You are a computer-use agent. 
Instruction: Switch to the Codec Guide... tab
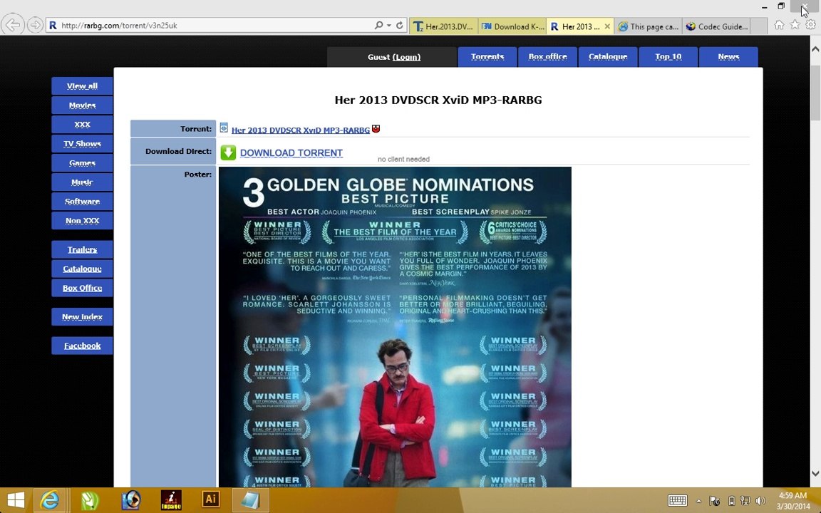point(716,26)
